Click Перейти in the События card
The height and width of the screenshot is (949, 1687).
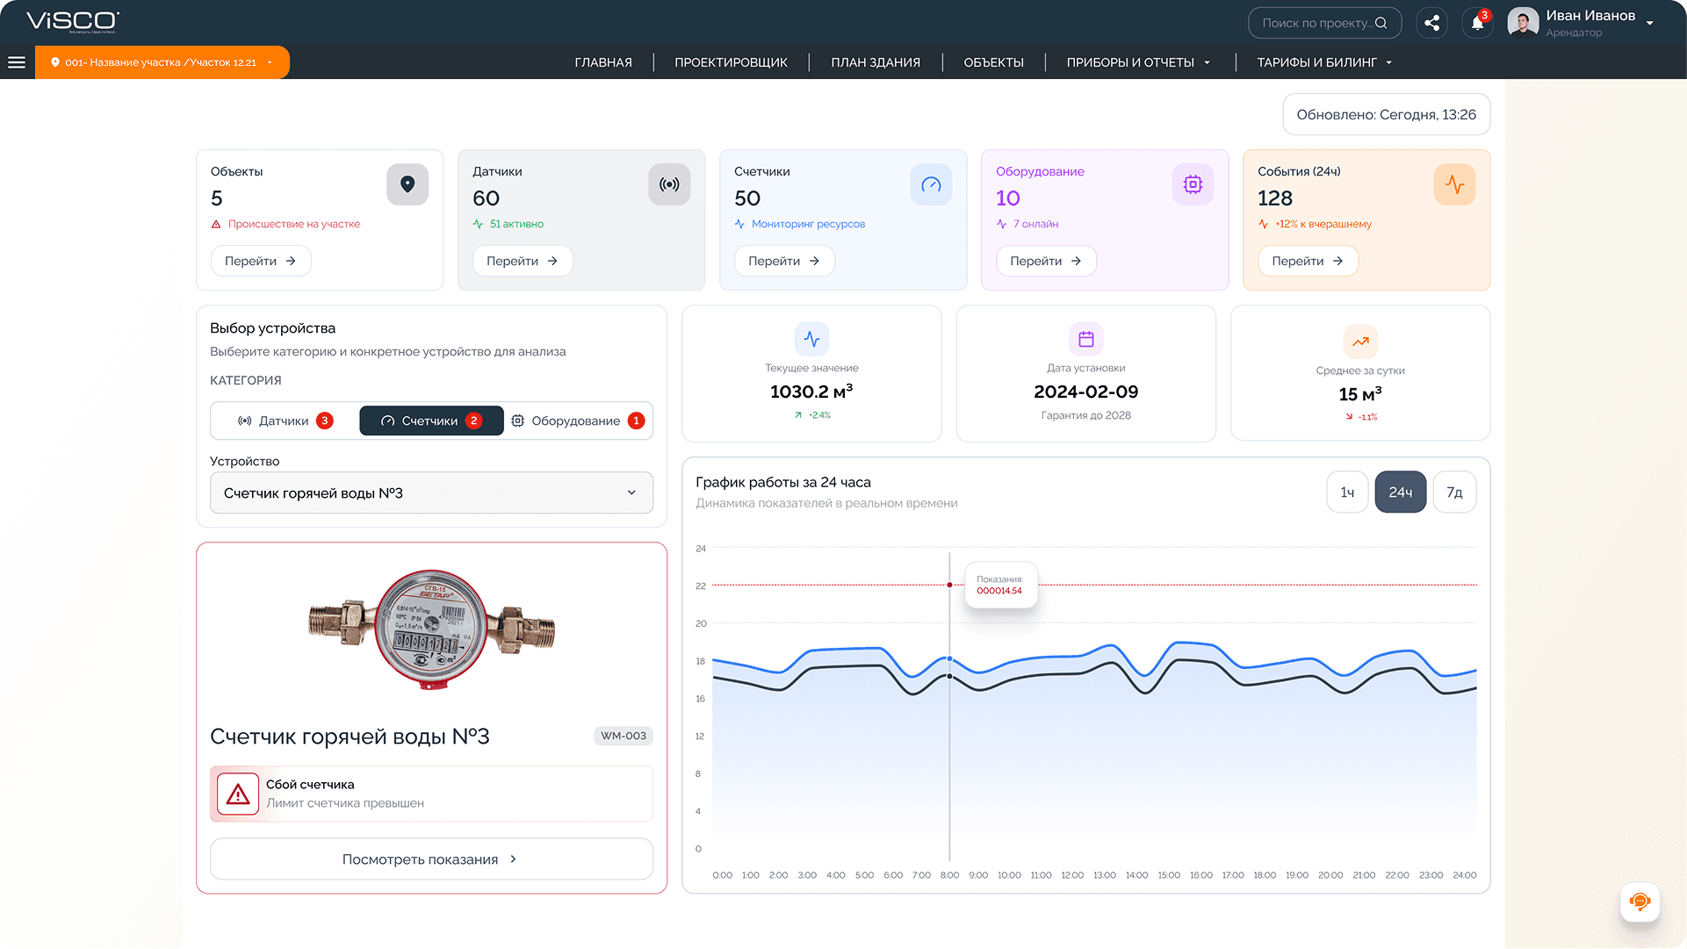click(1307, 261)
